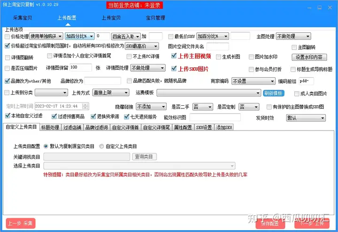Open the 隐藏链接 dropdown showing 不添加

[x=151, y=107]
